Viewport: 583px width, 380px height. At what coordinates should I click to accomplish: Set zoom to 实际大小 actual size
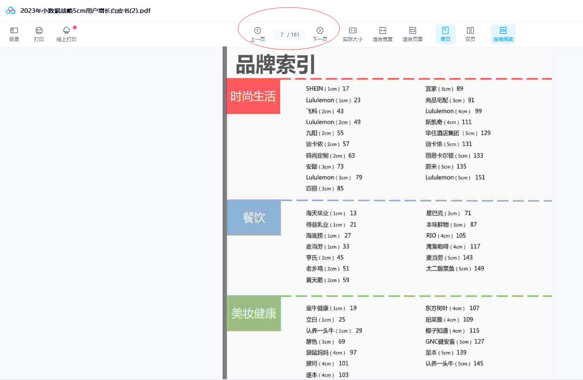pos(352,34)
